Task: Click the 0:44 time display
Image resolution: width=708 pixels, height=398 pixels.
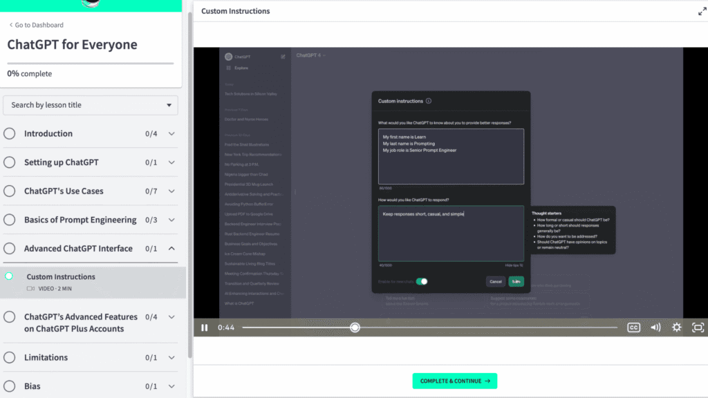Action: (226, 328)
